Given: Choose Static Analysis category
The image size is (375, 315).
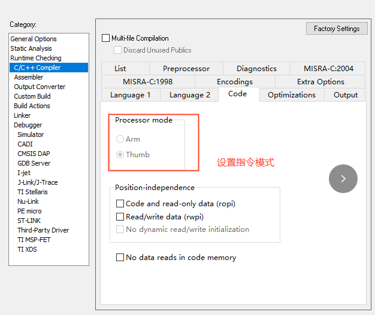Looking at the screenshot, I should 31,48.
